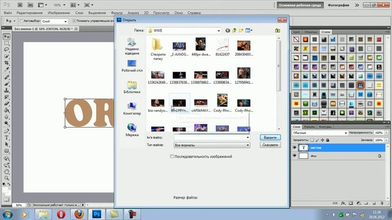Select the Clone Stamp tool
Viewport: 392px width, 220px height.
[7, 90]
